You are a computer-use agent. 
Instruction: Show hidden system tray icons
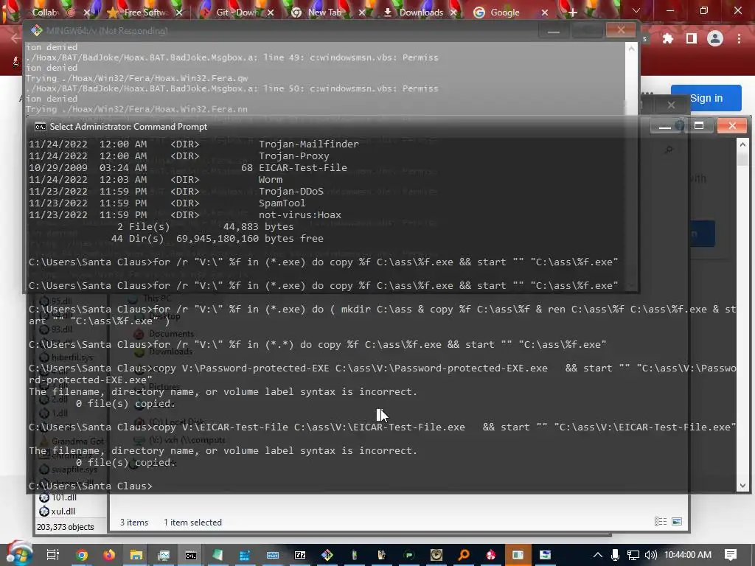[x=597, y=555]
